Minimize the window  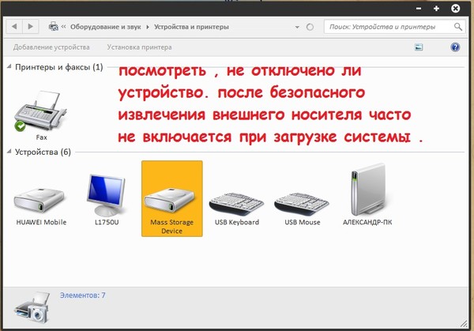(x=419, y=9)
